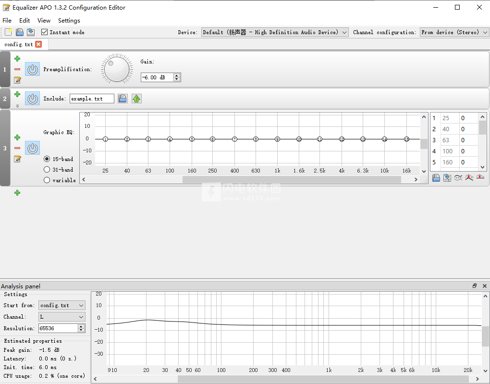Viewport: 490px width, 384px height.
Task: Browse for the Include file
Action: pyautogui.click(x=122, y=99)
